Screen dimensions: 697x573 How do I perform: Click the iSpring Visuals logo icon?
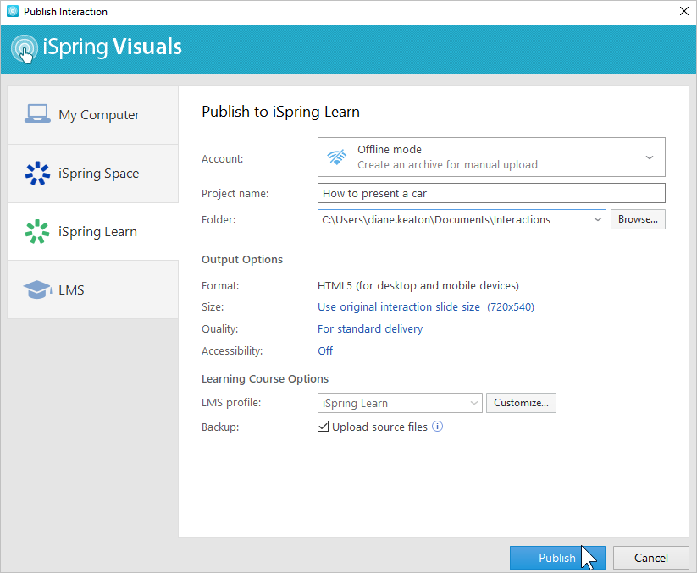click(25, 48)
